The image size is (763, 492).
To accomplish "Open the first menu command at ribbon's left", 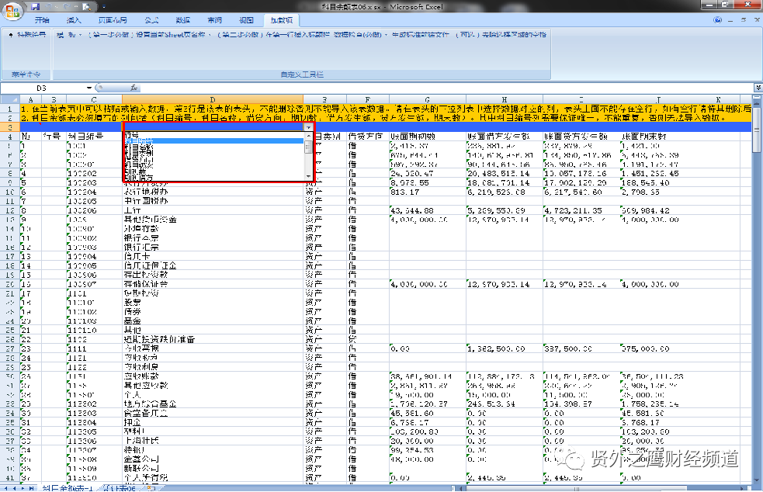I will coord(27,35).
